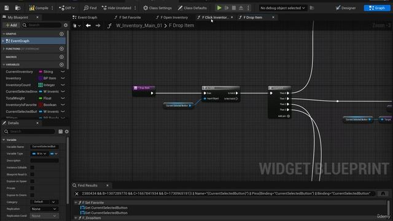Save the blueprint with the save icon
This screenshot has width=393, height=221.
point(7,8)
